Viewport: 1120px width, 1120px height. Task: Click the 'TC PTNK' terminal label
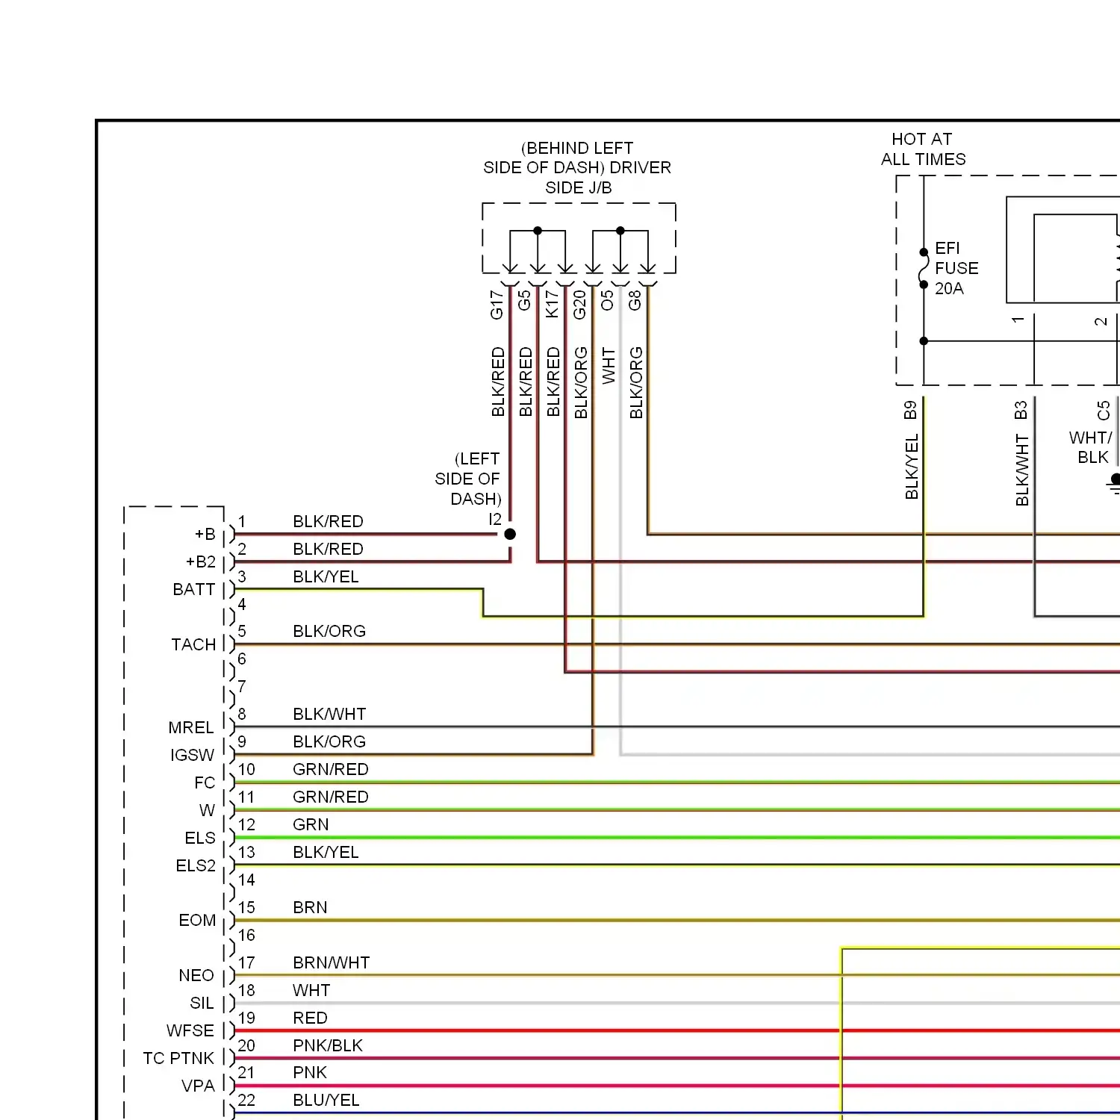tap(178, 1059)
